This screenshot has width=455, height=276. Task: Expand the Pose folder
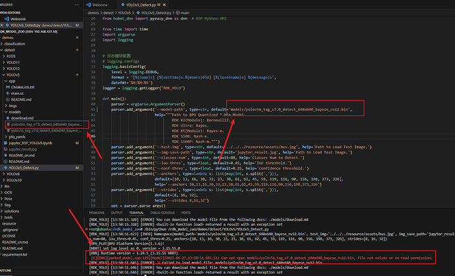pos(8,199)
